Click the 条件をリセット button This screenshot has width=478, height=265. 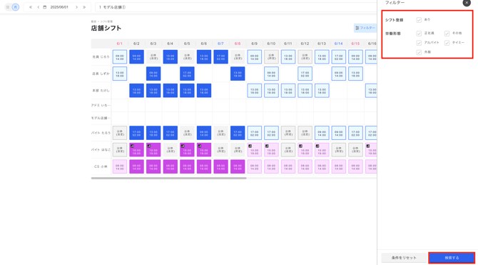tap(404, 258)
